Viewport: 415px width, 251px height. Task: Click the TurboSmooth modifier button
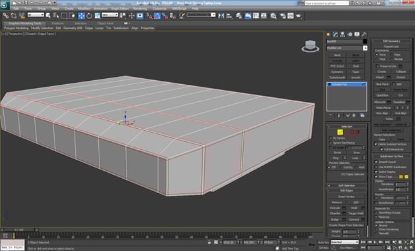tap(337, 78)
